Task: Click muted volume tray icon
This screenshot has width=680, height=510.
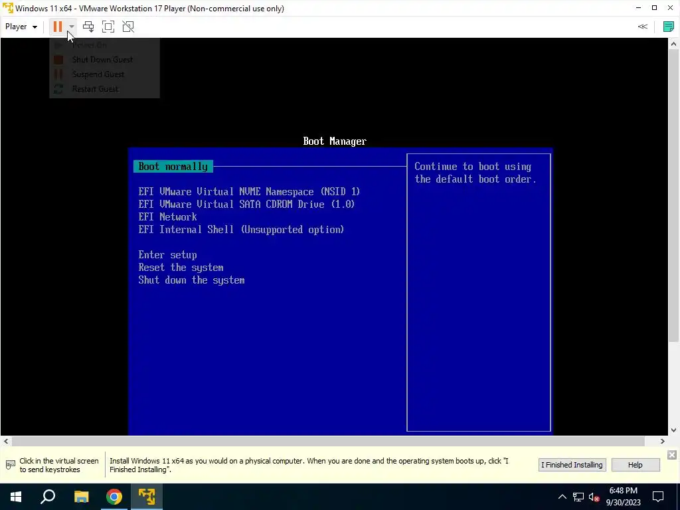Action: pyautogui.click(x=594, y=497)
